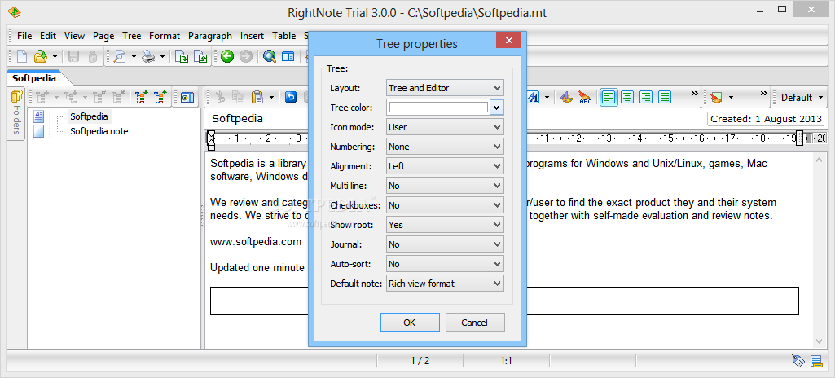Open a file with the folder icon
The width and height of the screenshot is (835, 378).
click(41, 56)
